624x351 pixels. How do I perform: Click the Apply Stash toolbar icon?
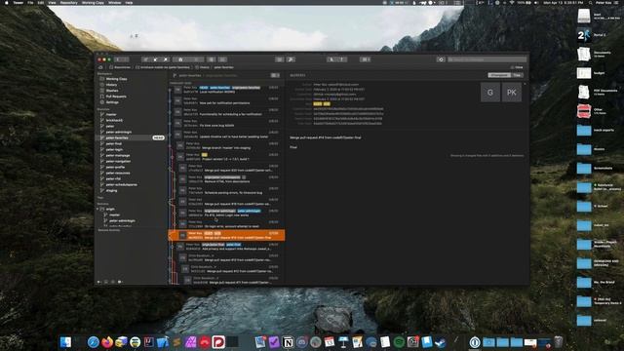pos(196,59)
